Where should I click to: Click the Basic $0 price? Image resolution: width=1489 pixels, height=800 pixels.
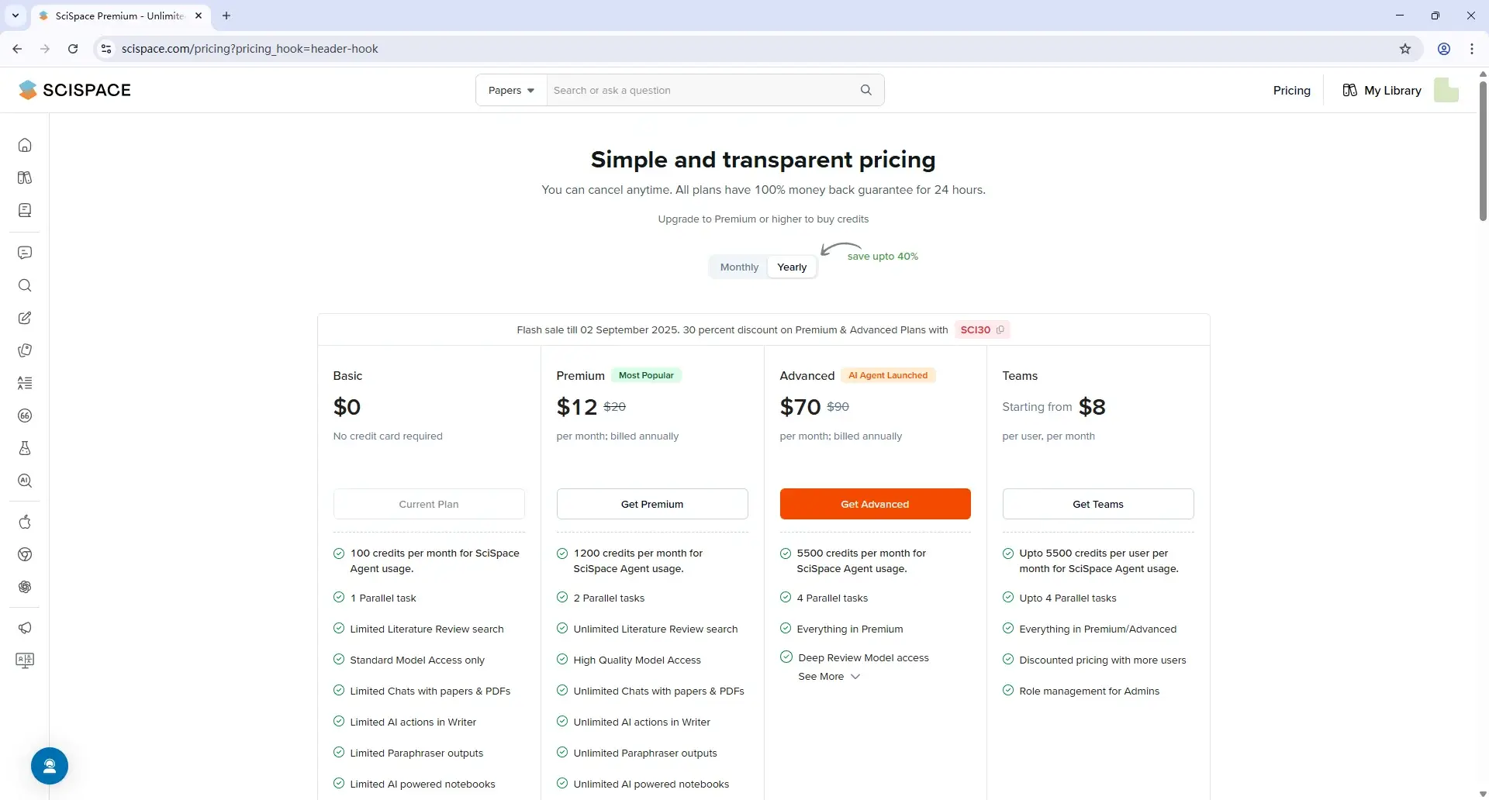tap(347, 407)
